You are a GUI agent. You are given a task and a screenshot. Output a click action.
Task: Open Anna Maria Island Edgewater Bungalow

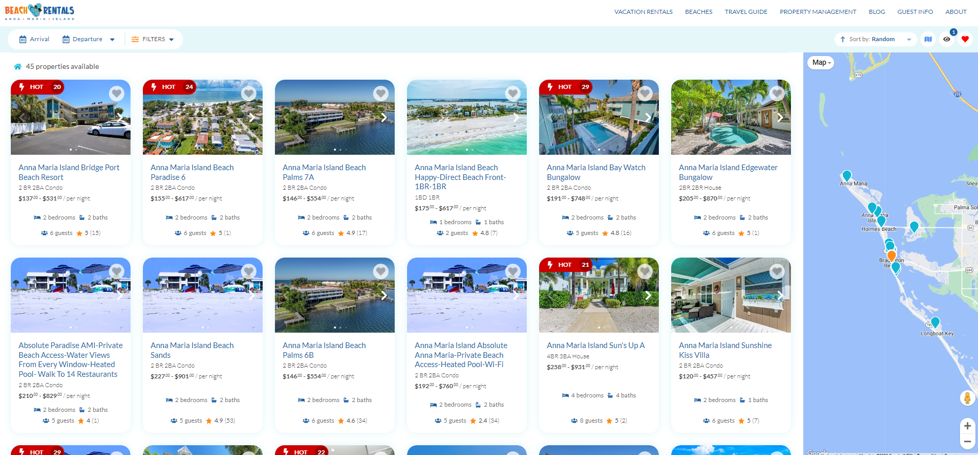click(x=728, y=172)
